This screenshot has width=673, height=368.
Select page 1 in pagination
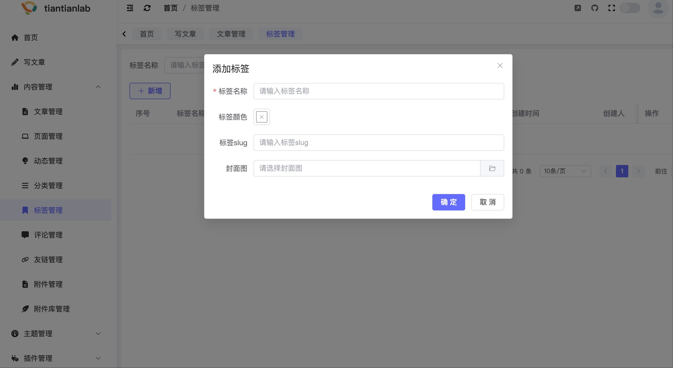click(622, 171)
